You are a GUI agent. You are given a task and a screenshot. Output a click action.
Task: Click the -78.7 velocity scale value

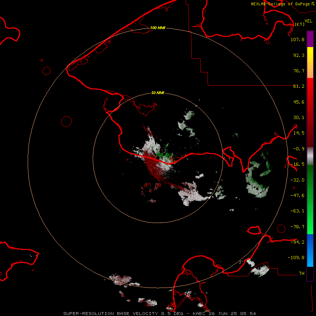click(x=297, y=227)
